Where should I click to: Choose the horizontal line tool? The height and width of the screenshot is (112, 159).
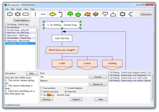[43, 14]
